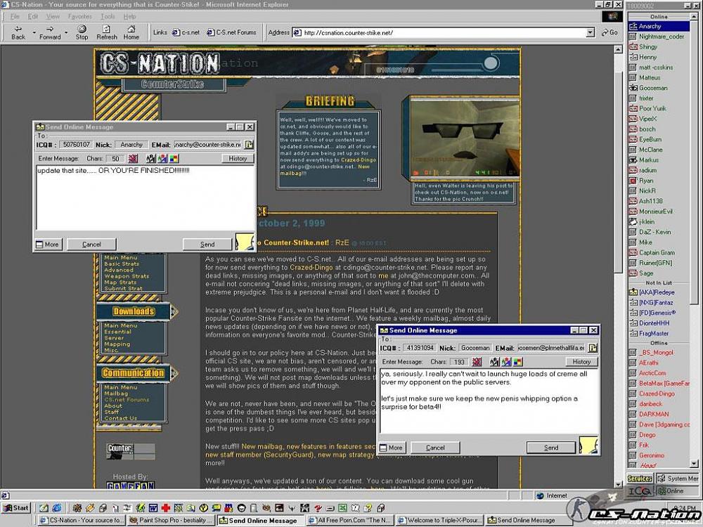Send the message to Gooseman
Screen dimensions: 703x527
pyautogui.click(x=551, y=447)
